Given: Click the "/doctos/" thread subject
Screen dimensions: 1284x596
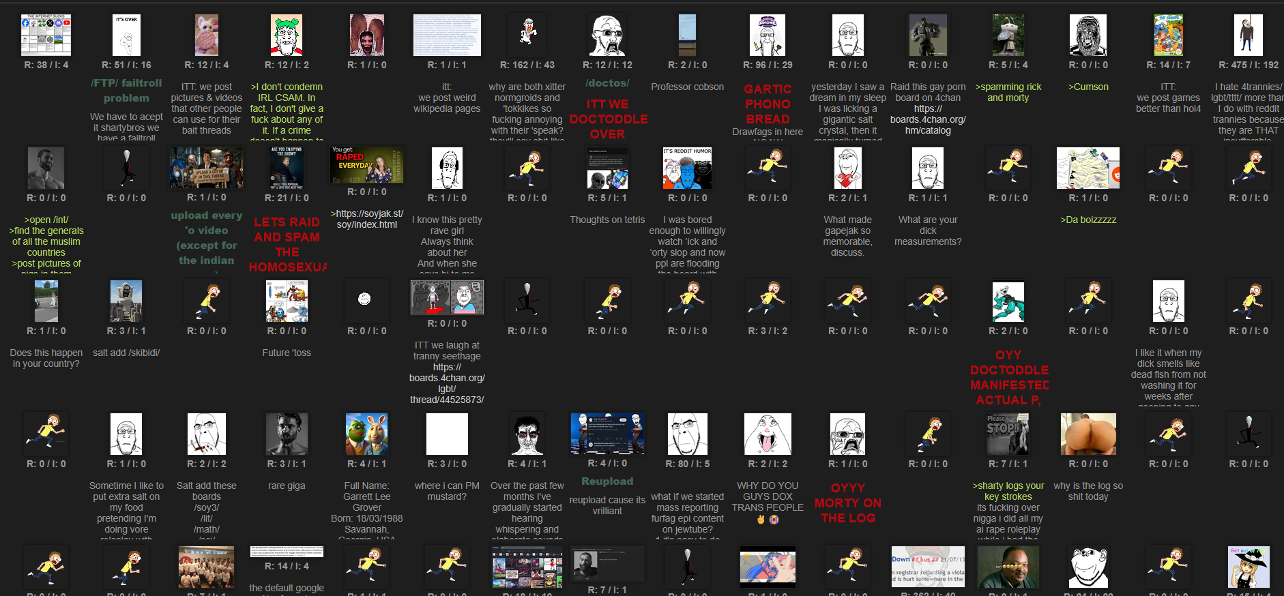Looking at the screenshot, I should tap(607, 83).
